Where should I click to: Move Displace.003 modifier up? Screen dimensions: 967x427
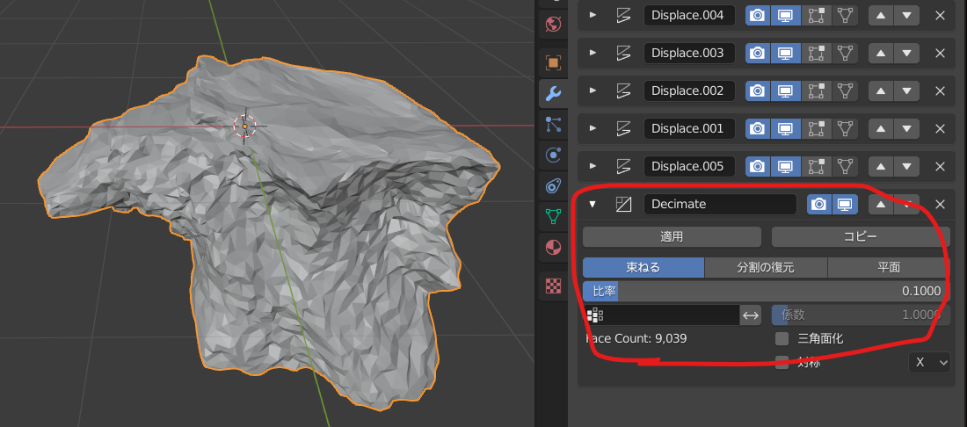(881, 53)
